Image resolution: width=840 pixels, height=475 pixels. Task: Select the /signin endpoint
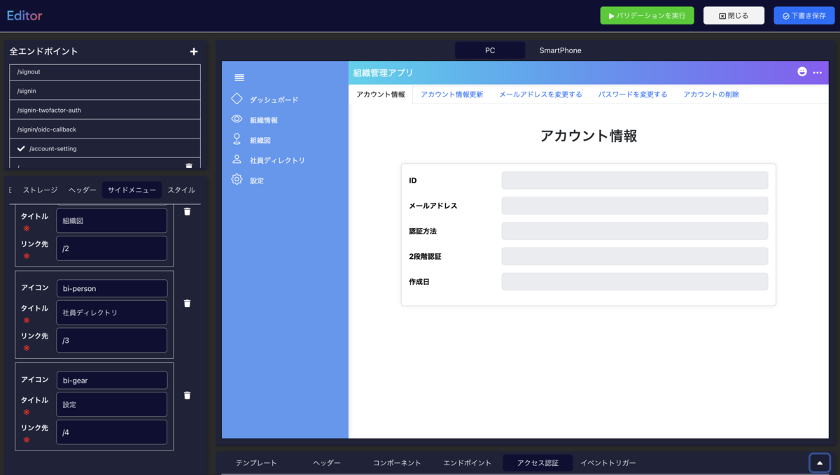coord(105,91)
